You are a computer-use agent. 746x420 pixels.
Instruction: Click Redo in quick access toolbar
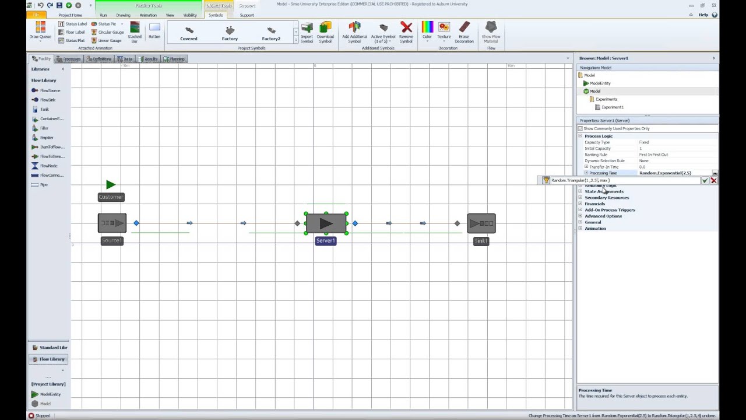pos(50,5)
